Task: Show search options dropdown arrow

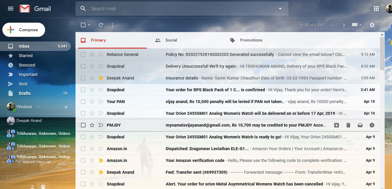Action: click(x=280, y=9)
